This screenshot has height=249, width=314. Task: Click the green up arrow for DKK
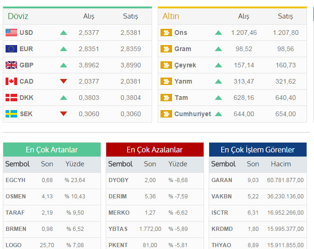(x=64, y=98)
